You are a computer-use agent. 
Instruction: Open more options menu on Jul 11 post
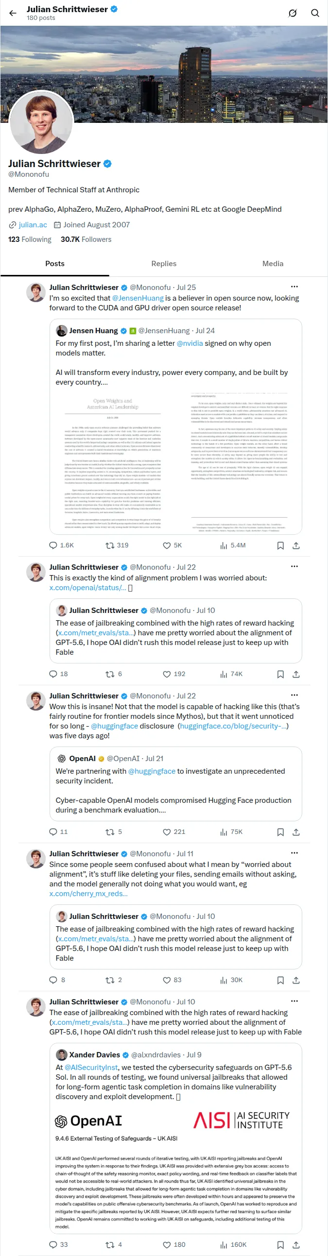(294, 853)
